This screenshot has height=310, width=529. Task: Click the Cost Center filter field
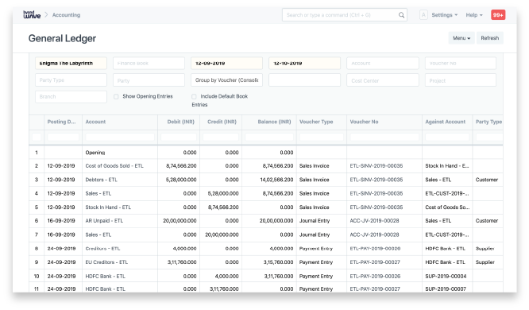(x=383, y=80)
